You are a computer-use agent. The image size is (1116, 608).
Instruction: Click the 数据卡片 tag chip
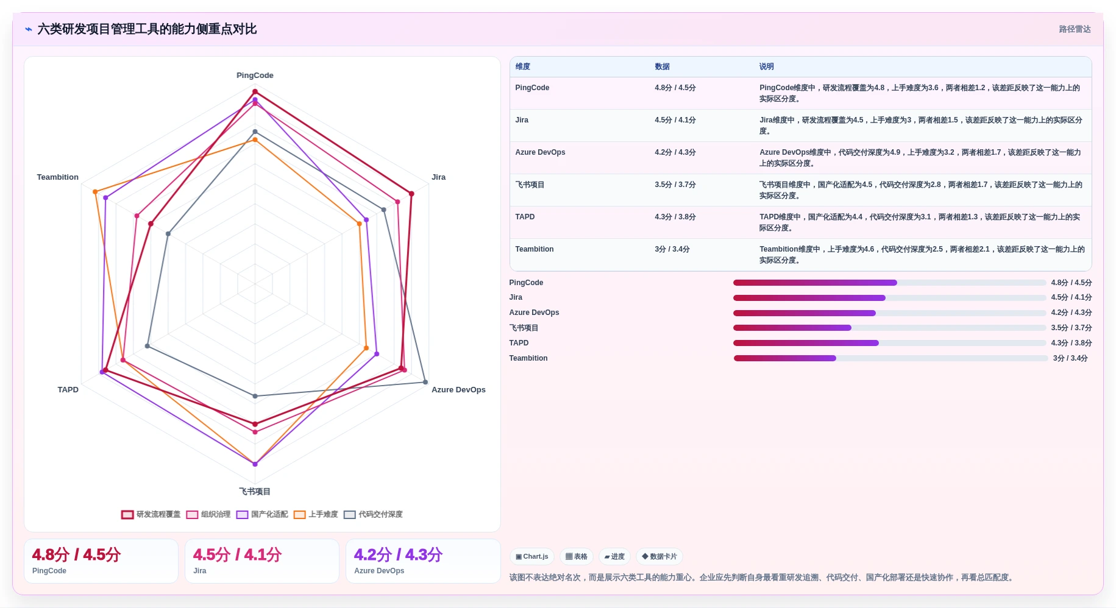click(x=659, y=556)
